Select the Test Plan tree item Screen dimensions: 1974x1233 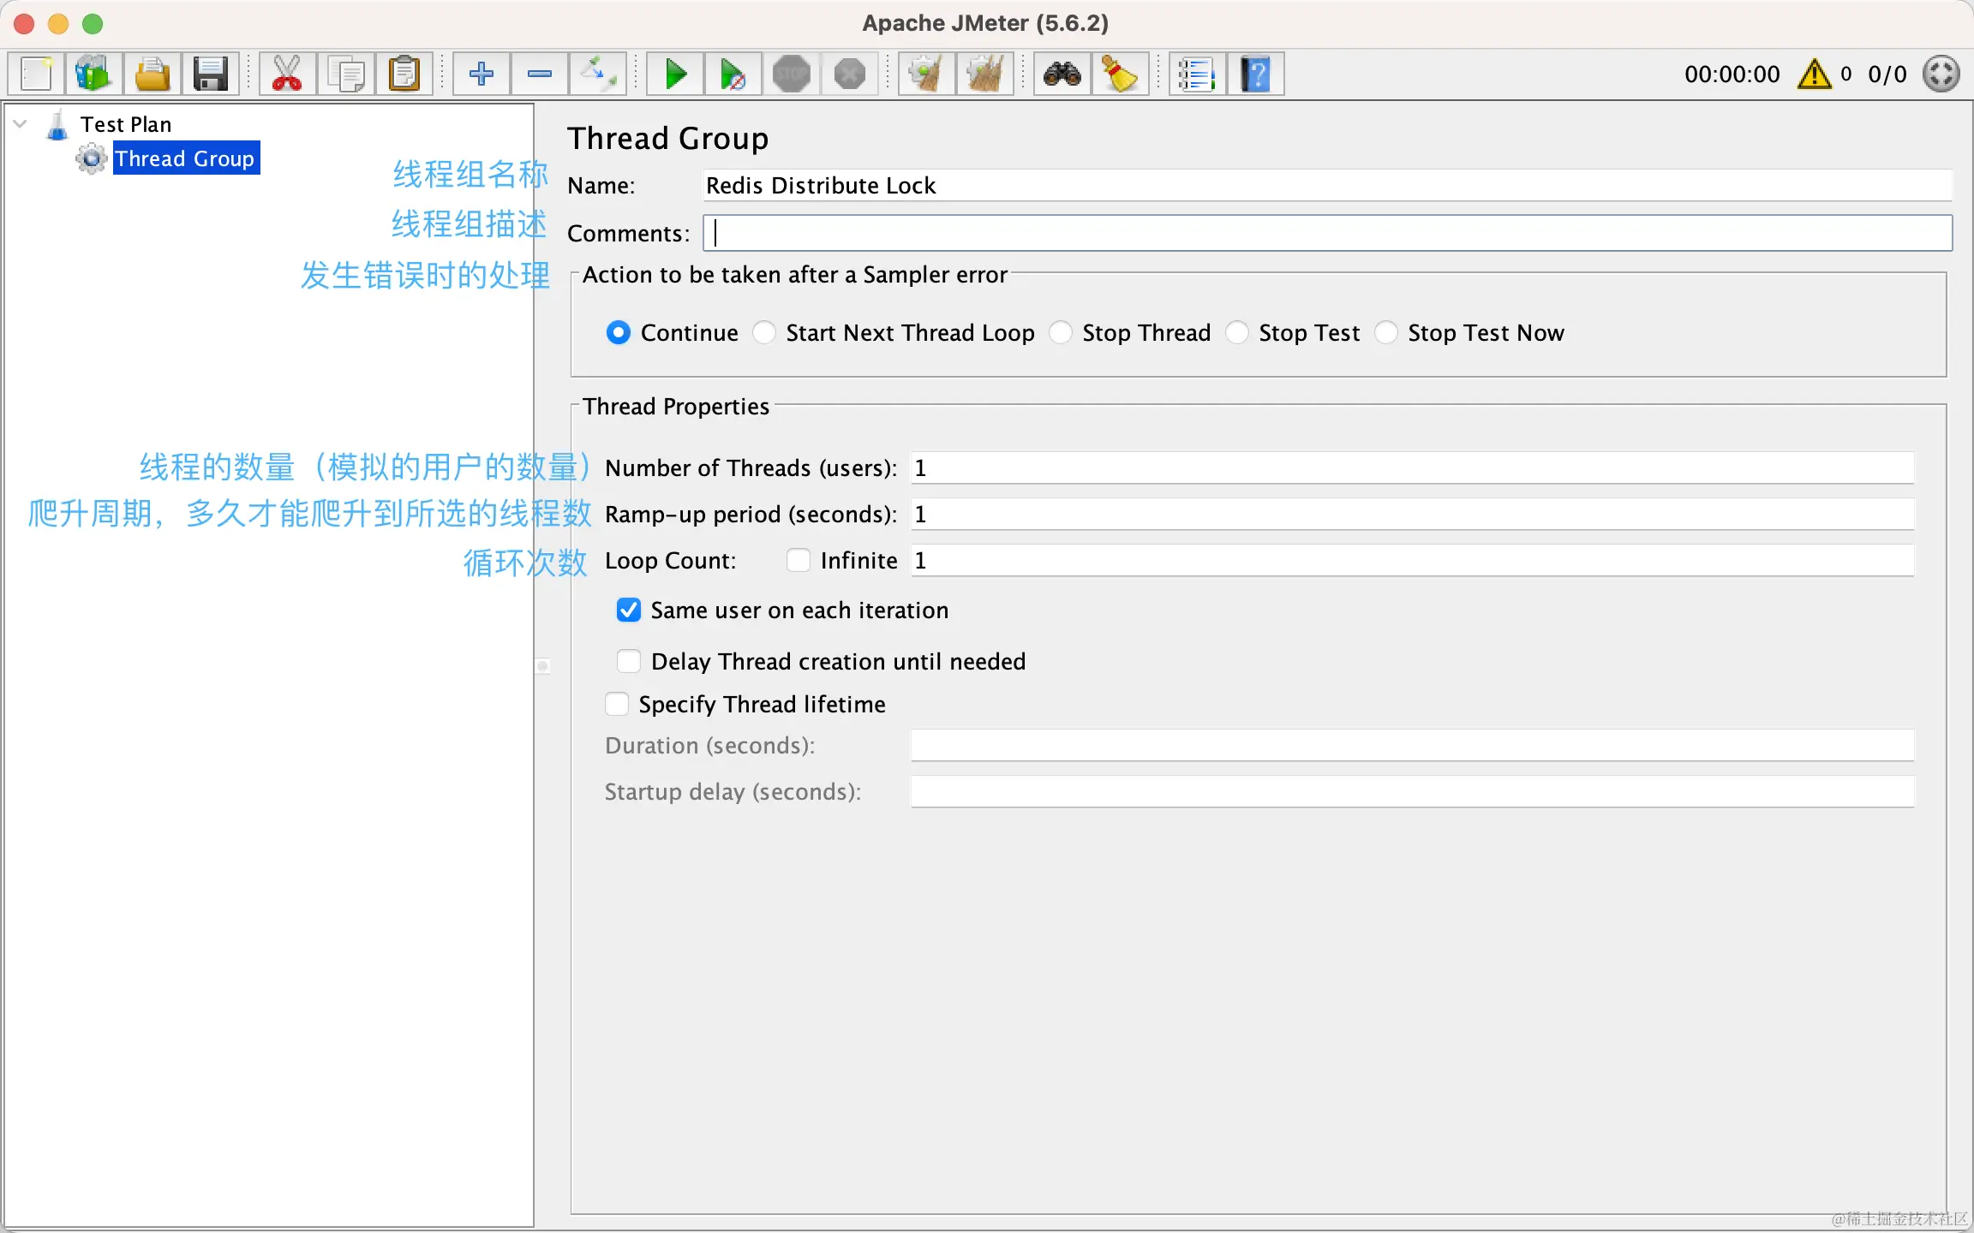pyautogui.click(x=126, y=124)
